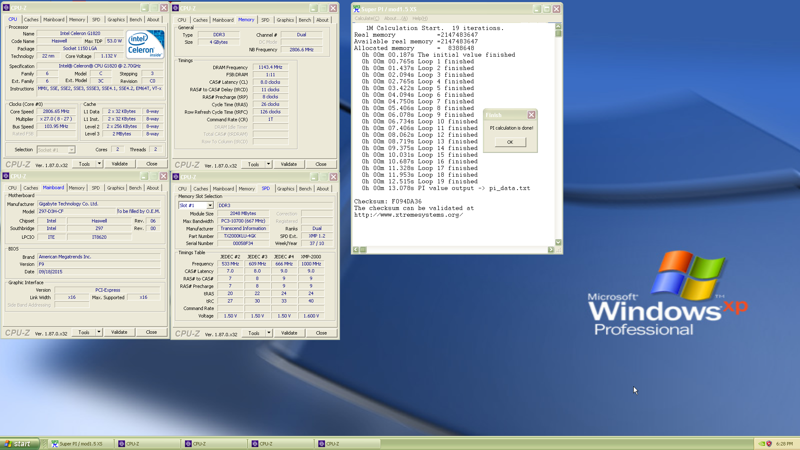This screenshot has height=450, width=800.
Task: Click Close button in SPD CPU-Z window
Action: (x=321, y=333)
